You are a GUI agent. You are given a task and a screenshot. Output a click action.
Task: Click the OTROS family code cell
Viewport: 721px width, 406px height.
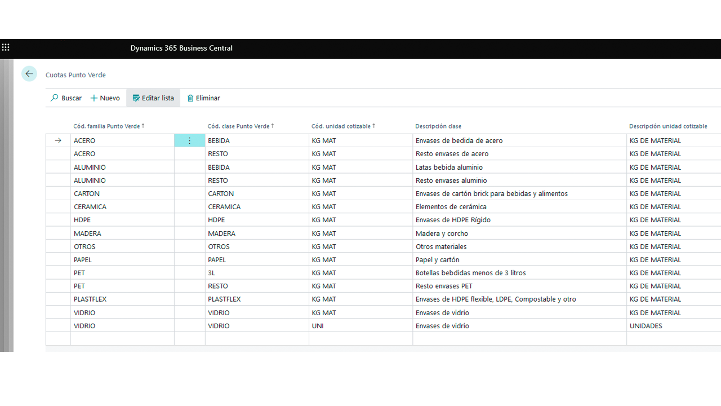tap(122, 246)
